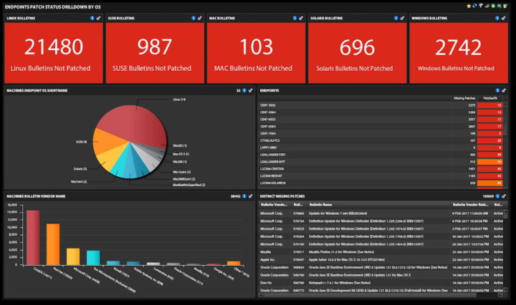Click the yellow Microsoft Corp. bar
516x305 pixels.
73,256
